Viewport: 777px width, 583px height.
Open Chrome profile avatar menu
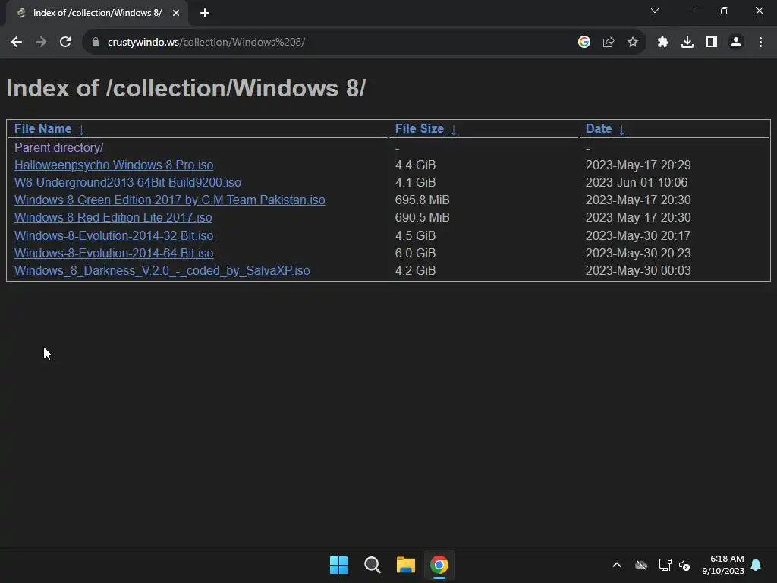coord(736,43)
